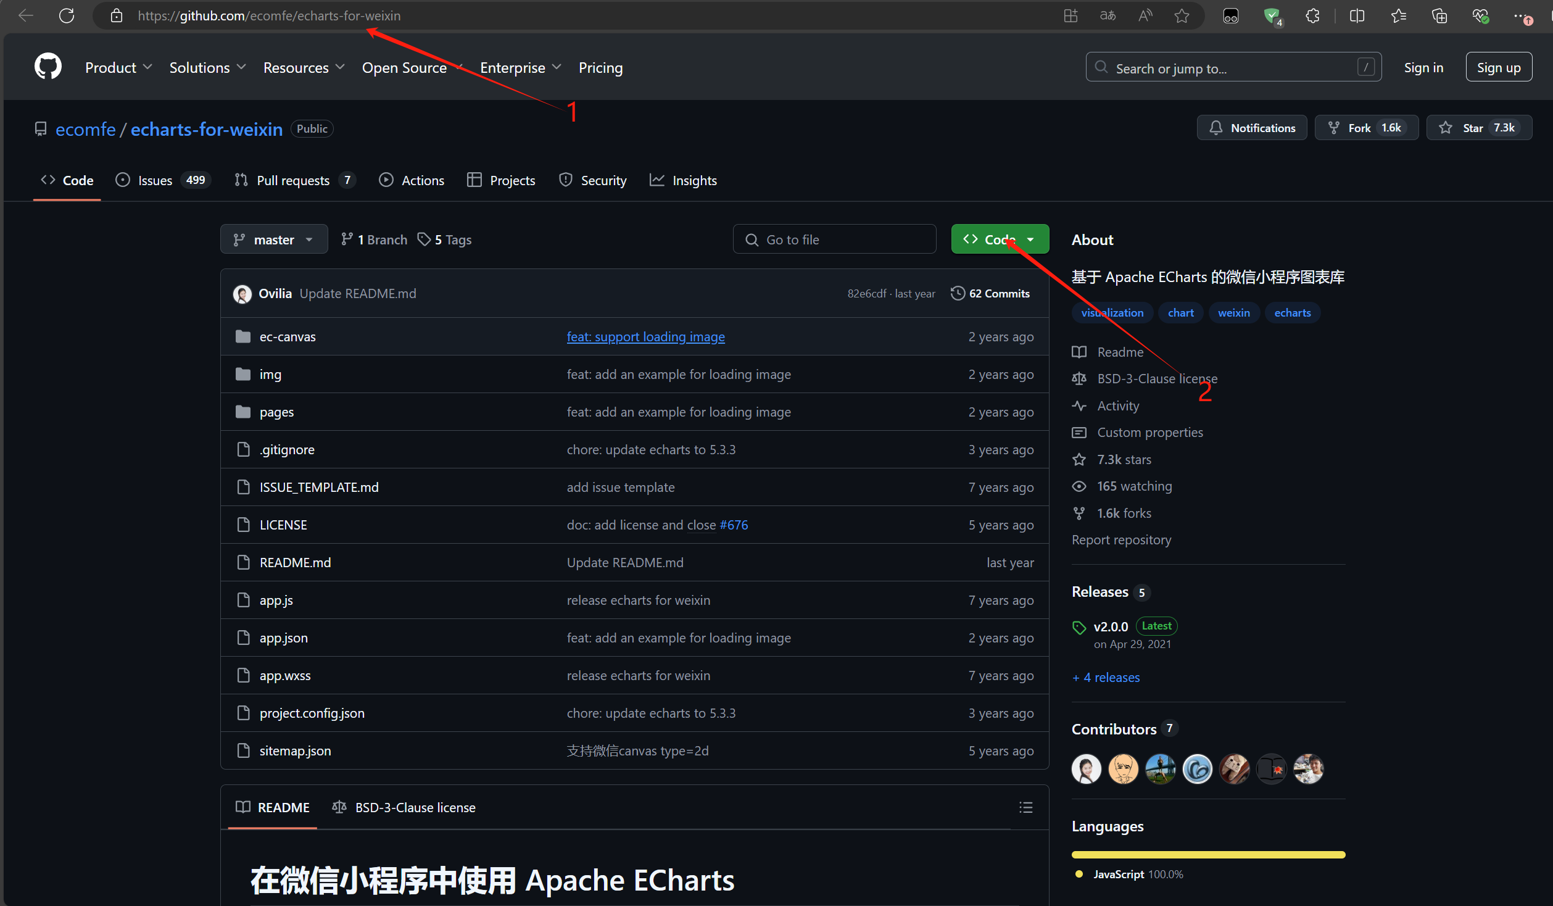Click the browser refresh icon
Viewport: 1553px width, 906px height.
coord(67,16)
